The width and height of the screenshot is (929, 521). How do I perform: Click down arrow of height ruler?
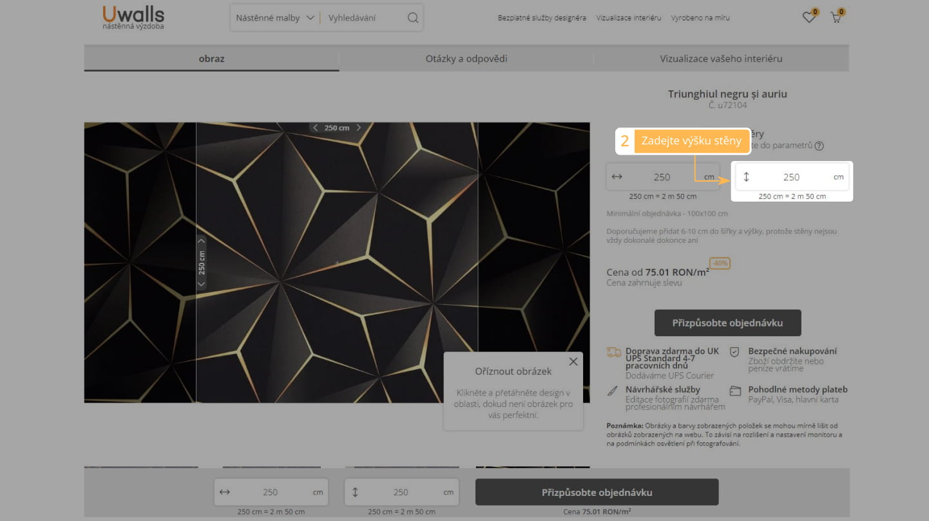[x=201, y=284]
